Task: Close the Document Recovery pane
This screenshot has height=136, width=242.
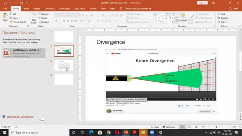Action: point(42,120)
